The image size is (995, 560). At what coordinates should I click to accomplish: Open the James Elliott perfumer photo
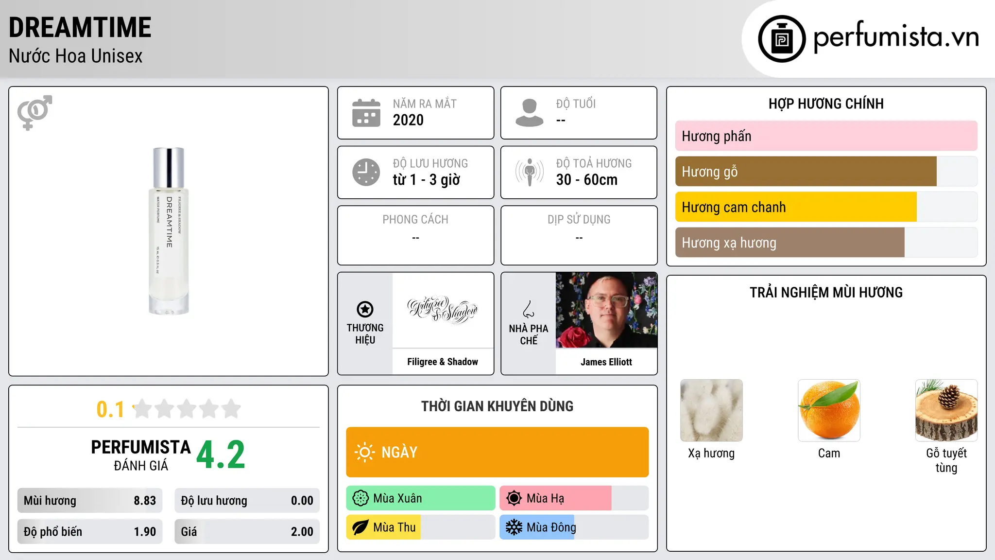[606, 310]
